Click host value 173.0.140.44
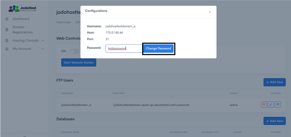The width and height of the screenshot is (291, 137). 114,33
